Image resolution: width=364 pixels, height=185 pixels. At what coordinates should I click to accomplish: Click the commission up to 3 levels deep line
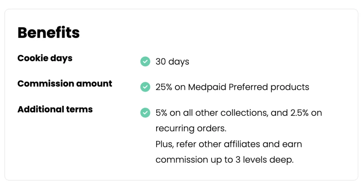point(225,160)
